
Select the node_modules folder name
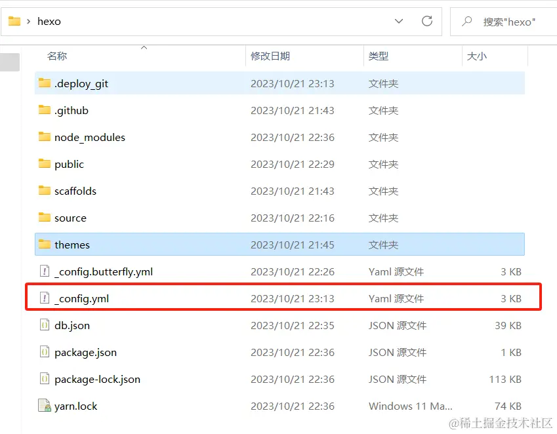click(x=90, y=137)
